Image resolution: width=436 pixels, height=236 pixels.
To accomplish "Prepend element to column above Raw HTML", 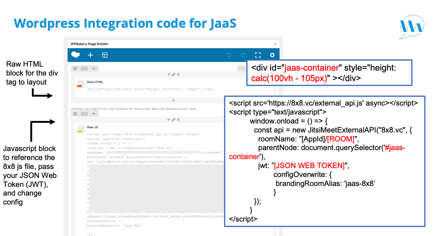I will tap(169, 75).
